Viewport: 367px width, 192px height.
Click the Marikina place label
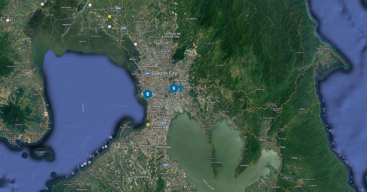tap(180, 80)
